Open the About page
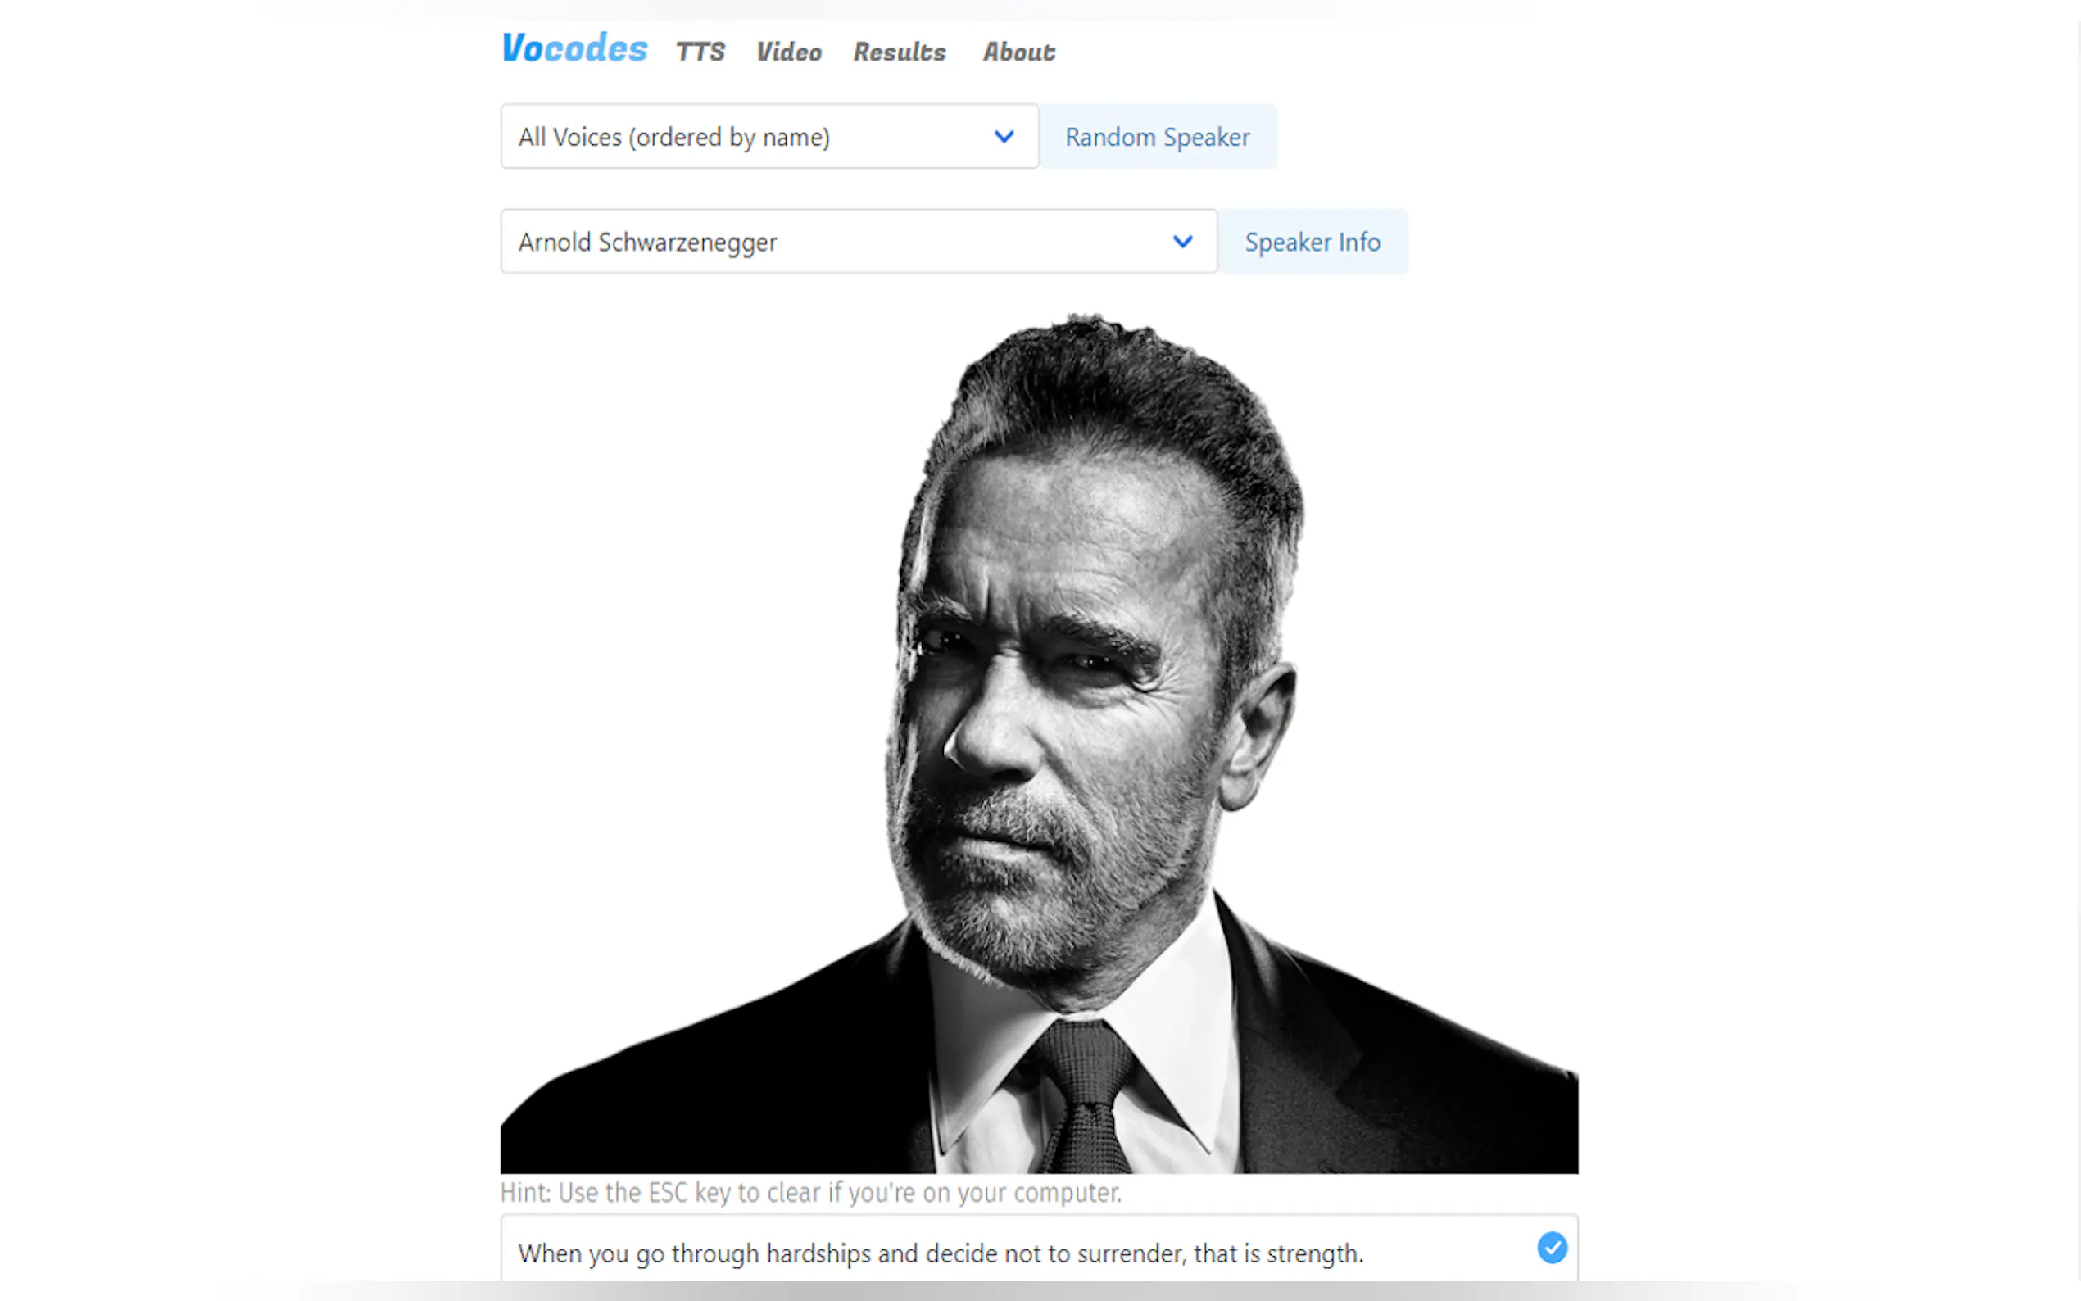The width and height of the screenshot is (2081, 1301). pyautogui.click(x=1018, y=52)
